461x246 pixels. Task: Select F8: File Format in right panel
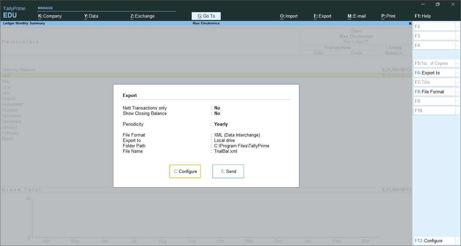tap(434, 92)
